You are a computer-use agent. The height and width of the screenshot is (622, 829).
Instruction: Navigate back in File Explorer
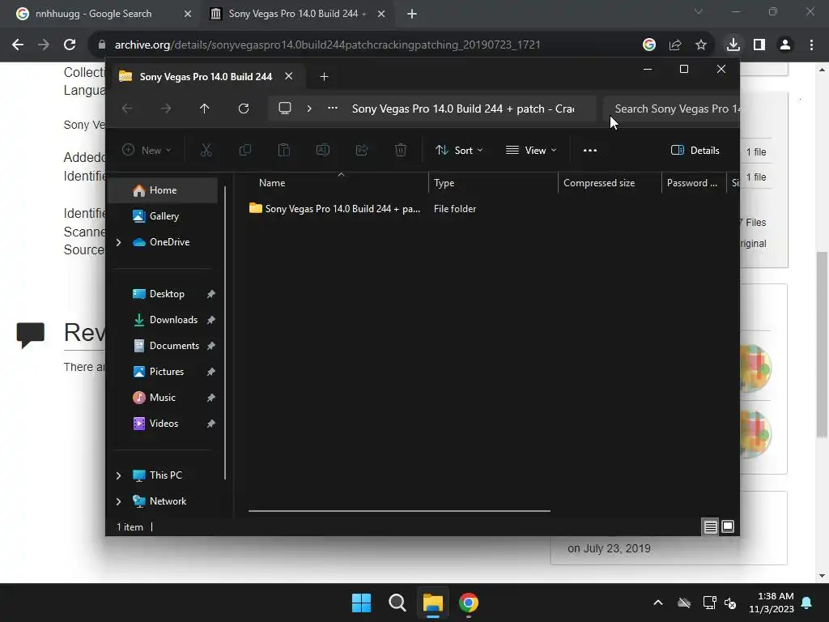pos(127,109)
